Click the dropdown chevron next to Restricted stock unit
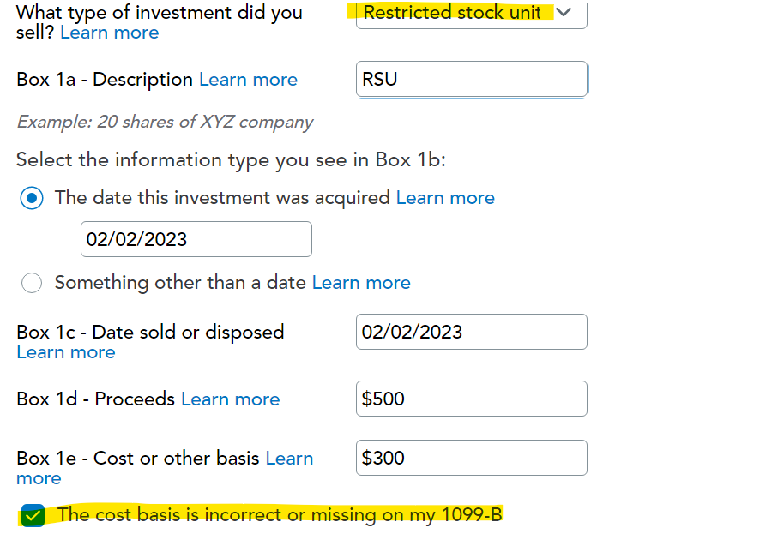 tap(564, 12)
